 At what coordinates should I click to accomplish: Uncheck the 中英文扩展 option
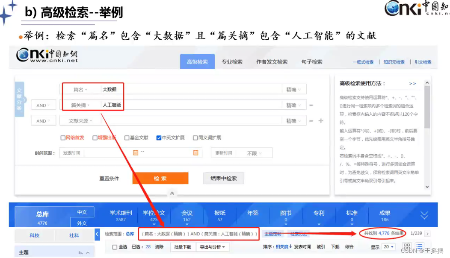(158, 137)
